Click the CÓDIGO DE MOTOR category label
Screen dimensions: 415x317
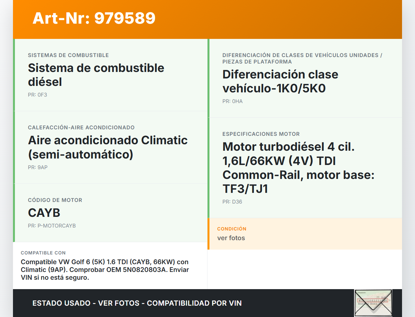[x=55, y=200]
